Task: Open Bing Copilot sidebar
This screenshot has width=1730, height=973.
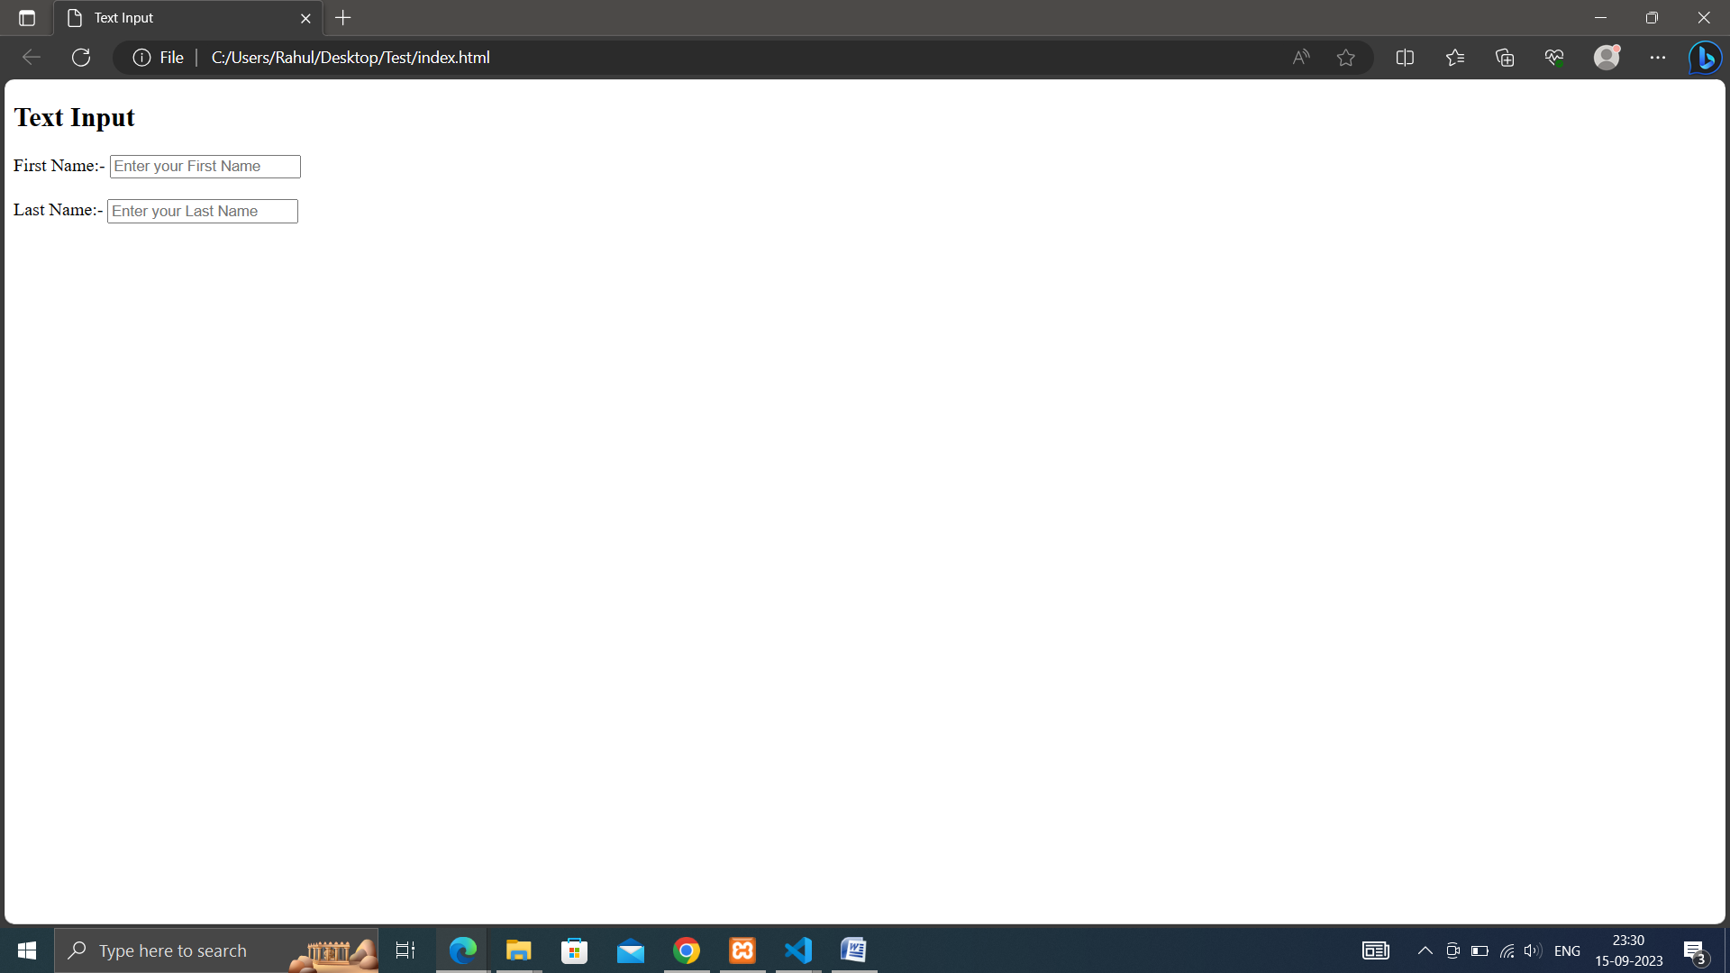Action: tap(1706, 58)
